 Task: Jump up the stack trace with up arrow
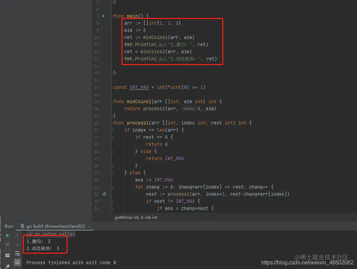click(x=17, y=235)
